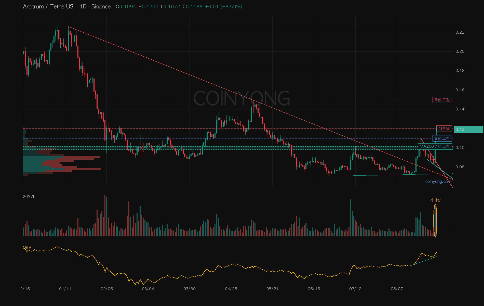Image resolution: width=484 pixels, height=306 pixels.
Task: Click the 0.22 price axis label
Action: (x=460, y=32)
